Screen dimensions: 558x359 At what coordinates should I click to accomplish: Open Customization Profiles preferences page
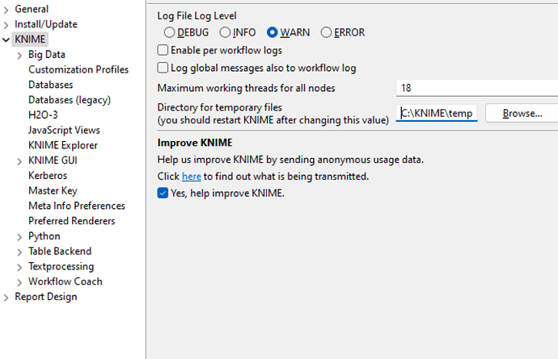(x=78, y=70)
